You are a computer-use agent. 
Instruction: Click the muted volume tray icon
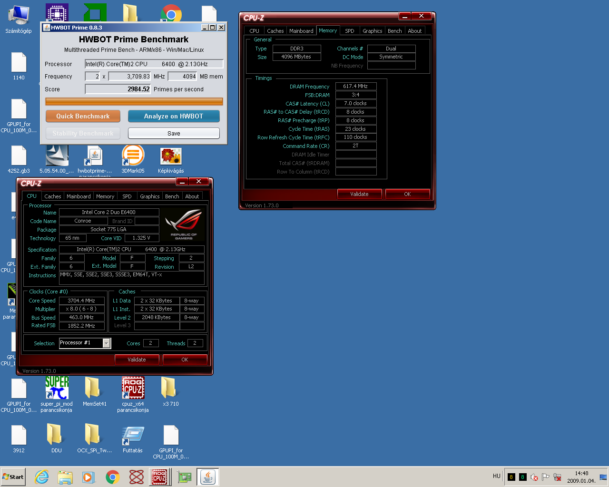534,477
